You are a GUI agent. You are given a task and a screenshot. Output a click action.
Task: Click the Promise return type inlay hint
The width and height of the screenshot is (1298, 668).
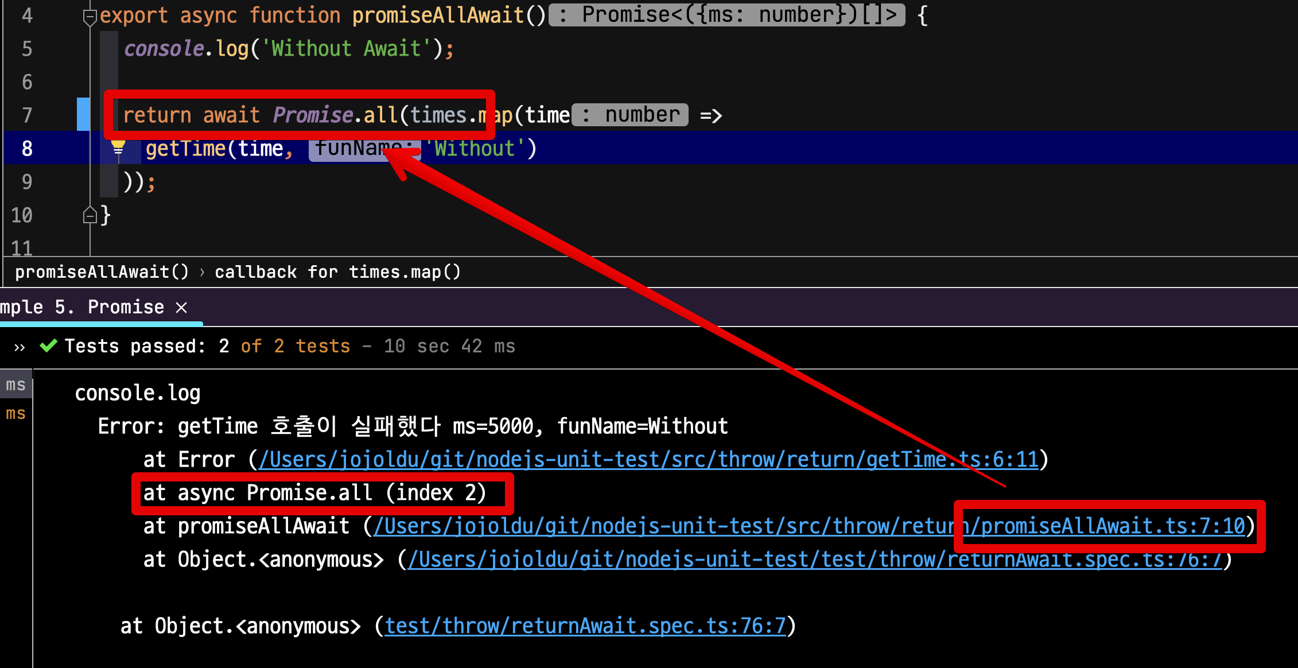coord(726,15)
